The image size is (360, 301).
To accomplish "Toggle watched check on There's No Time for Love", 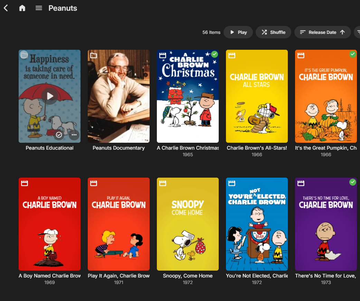I will click(353, 182).
